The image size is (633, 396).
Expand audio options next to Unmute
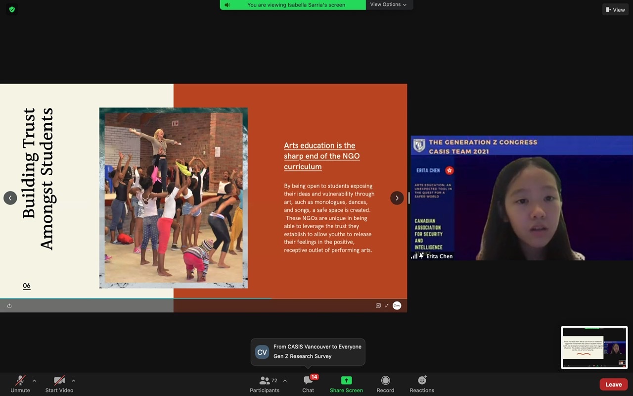click(x=34, y=381)
